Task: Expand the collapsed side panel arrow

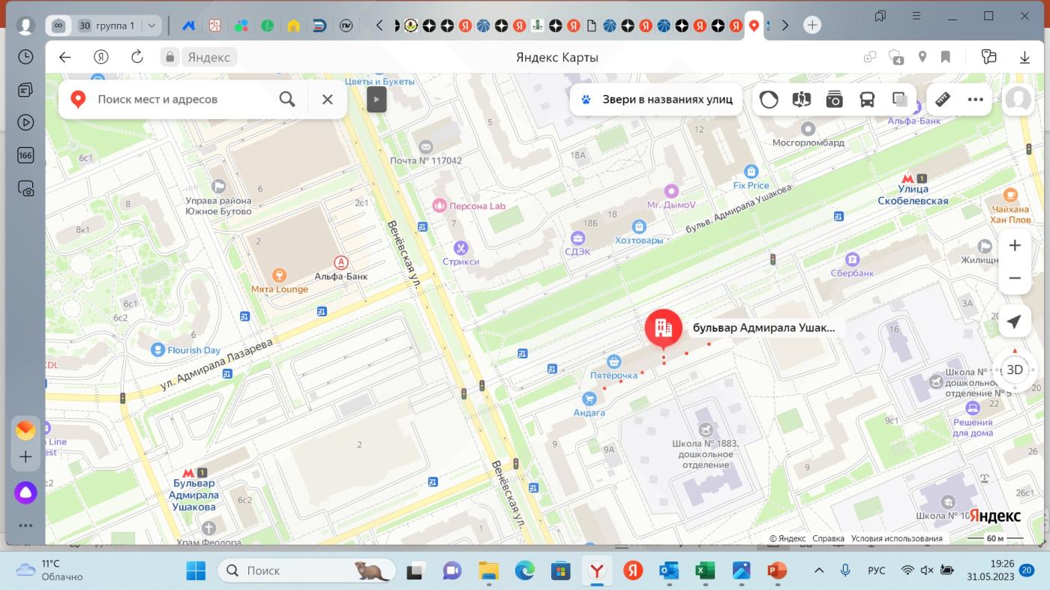Action: [x=376, y=99]
